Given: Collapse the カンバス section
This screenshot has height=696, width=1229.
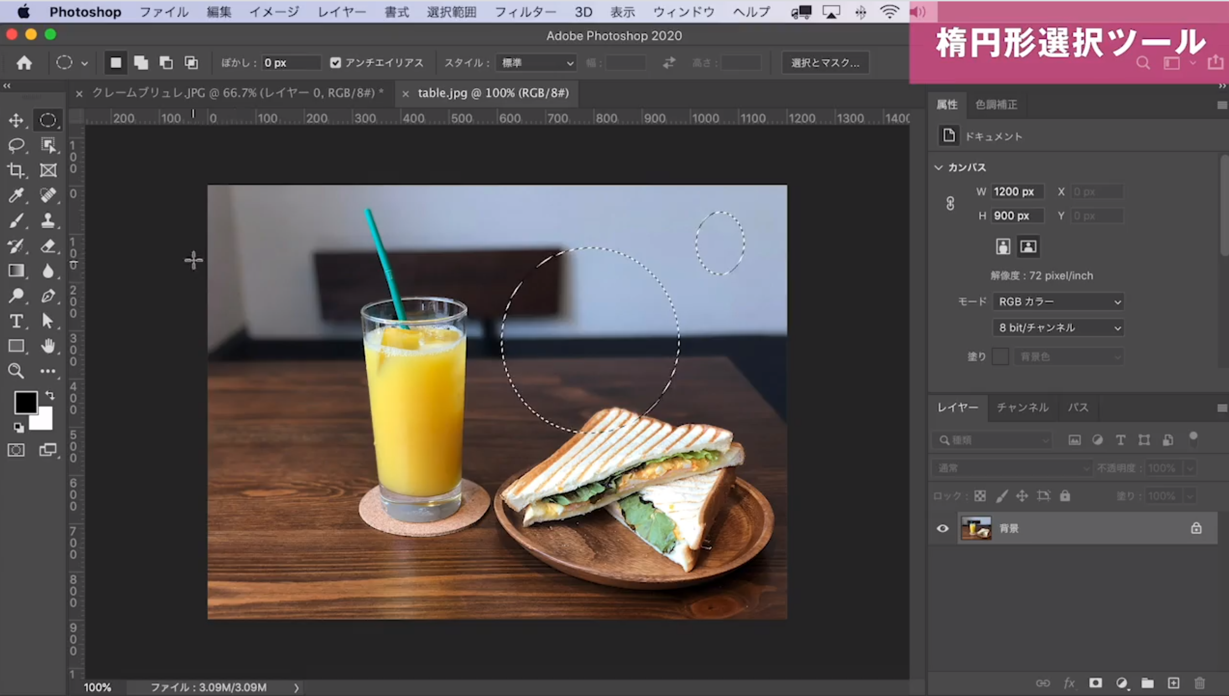Looking at the screenshot, I should [938, 167].
